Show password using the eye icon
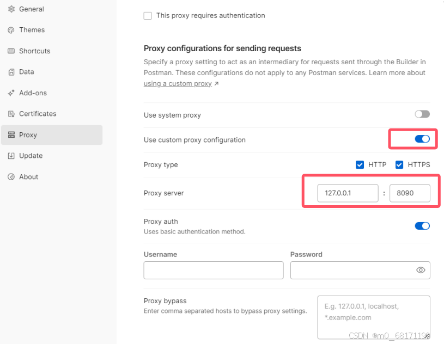 click(421, 270)
